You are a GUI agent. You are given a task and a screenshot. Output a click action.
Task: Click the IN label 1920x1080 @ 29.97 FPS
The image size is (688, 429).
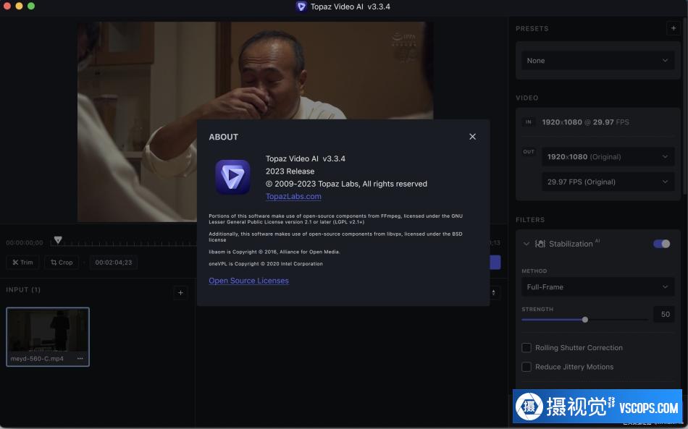click(585, 122)
